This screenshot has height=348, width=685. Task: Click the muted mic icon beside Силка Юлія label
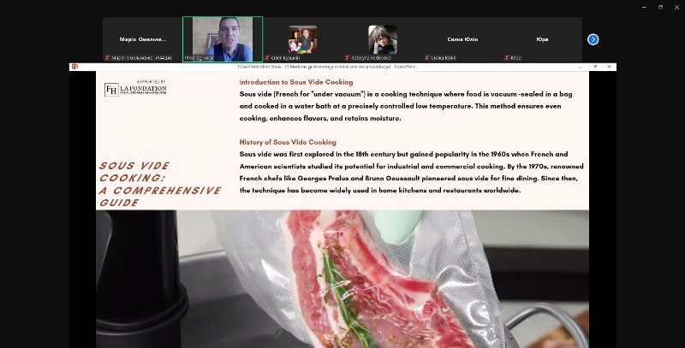[x=426, y=57]
